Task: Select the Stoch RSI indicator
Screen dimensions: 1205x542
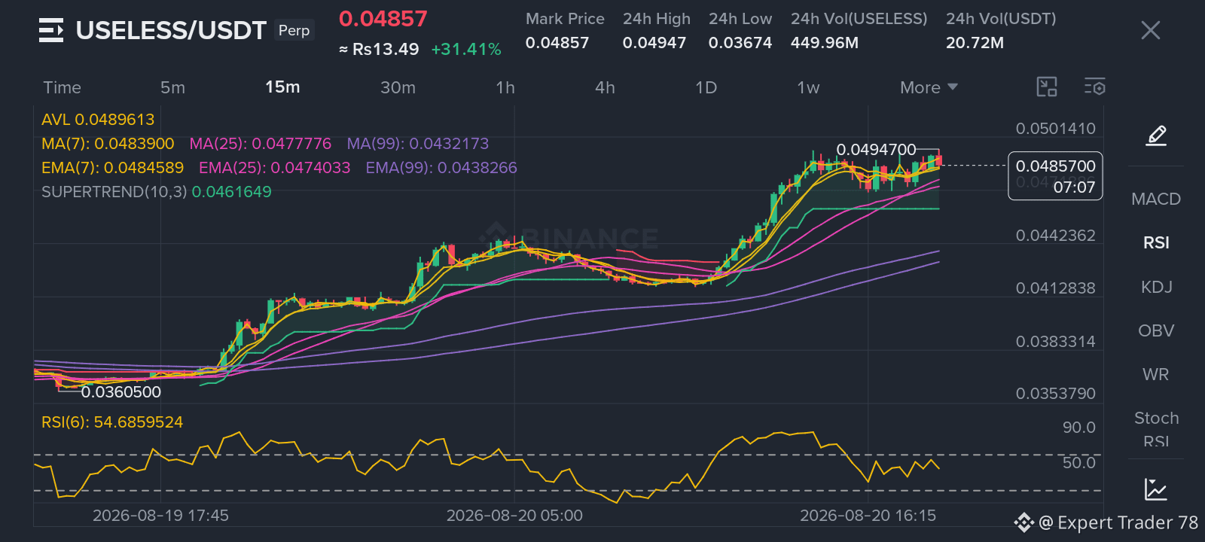Action: click(1156, 429)
